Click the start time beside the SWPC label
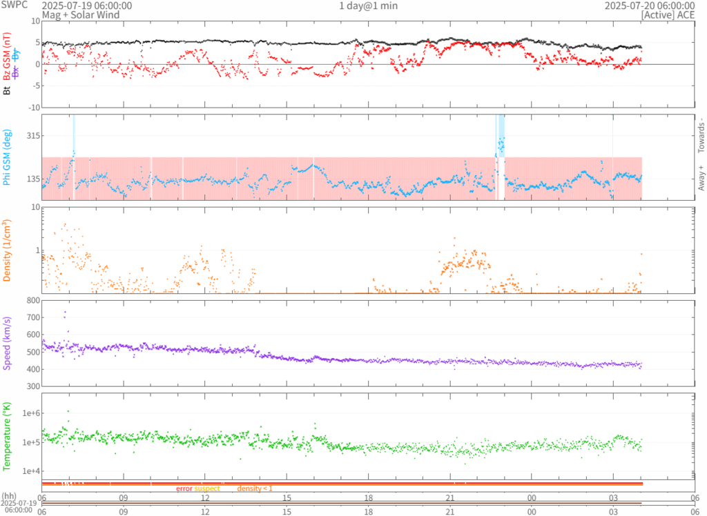This screenshot has width=707, height=516. click(x=87, y=6)
